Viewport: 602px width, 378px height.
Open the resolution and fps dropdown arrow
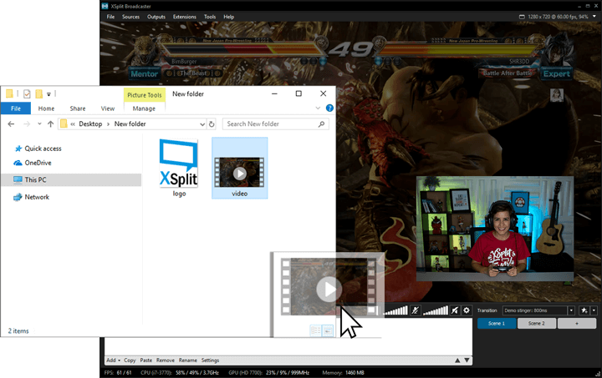pyautogui.click(x=594, y=17)
